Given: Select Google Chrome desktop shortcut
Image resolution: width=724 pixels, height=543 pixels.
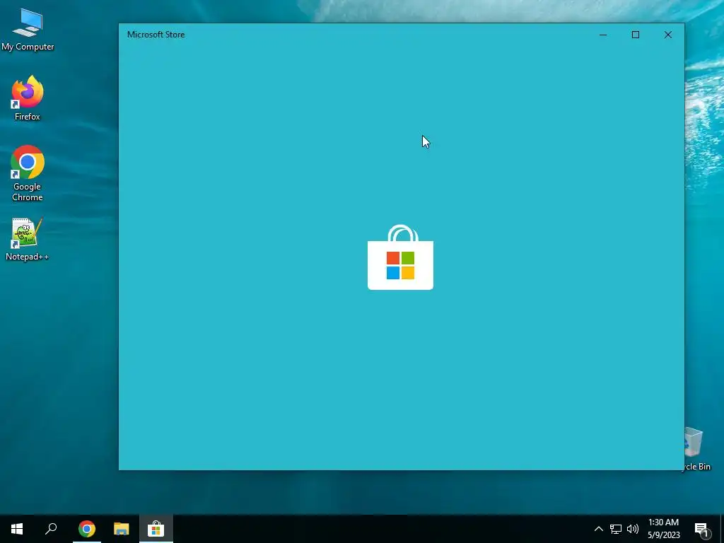Looking at the screenshot, I should pyautogui.click(x=28, y=174).
